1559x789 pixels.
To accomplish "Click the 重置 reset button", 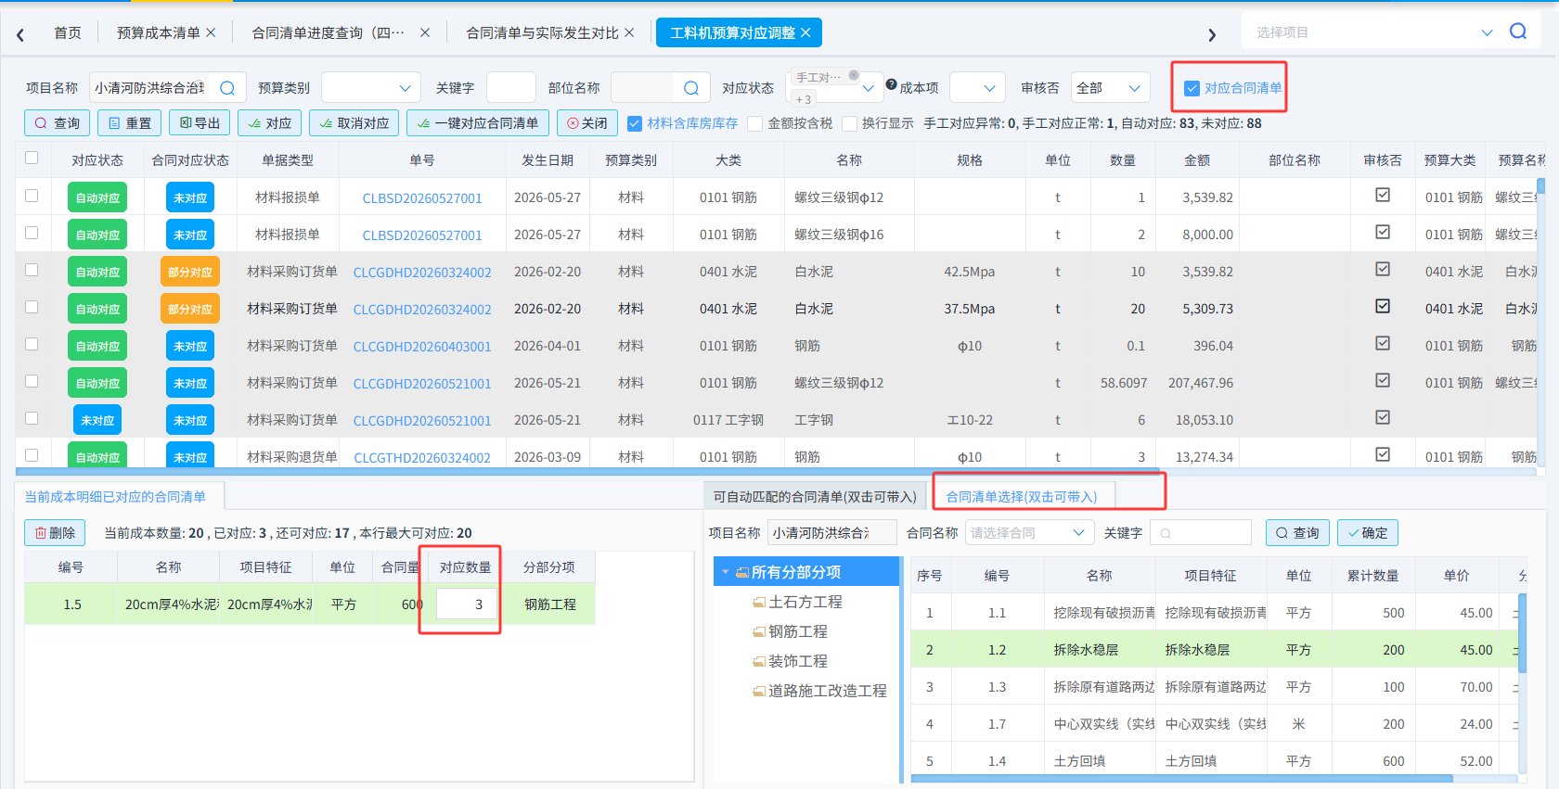I will pos(130,123).
